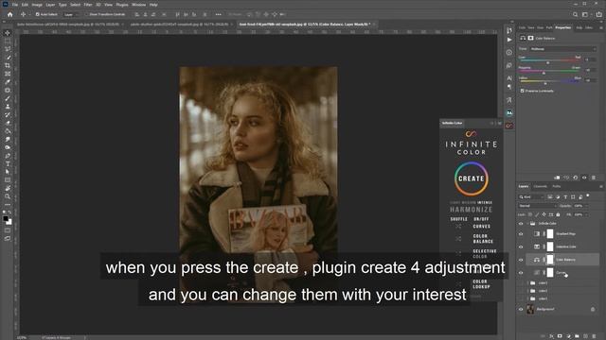Click the Play actions dock icon

pos(509,40)
